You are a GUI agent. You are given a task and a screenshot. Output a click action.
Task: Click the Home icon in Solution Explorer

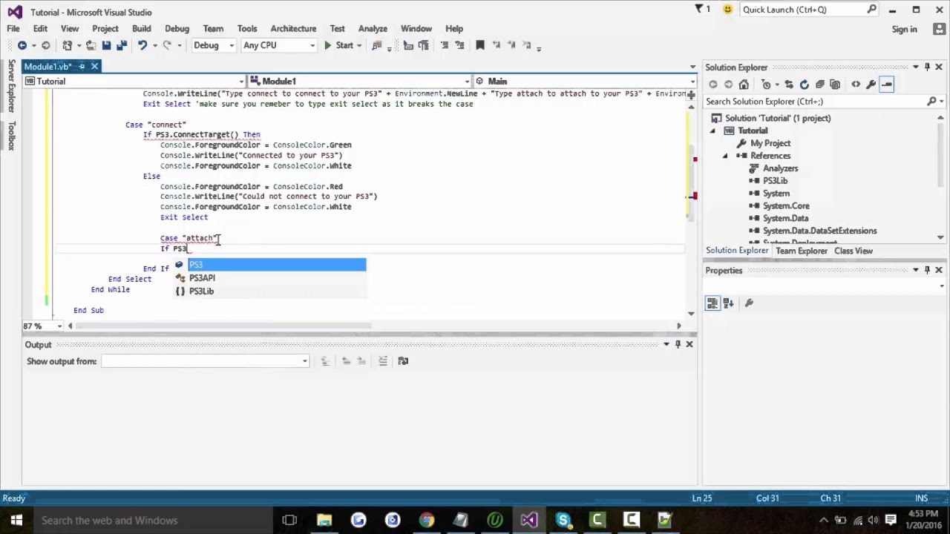tap(744, 85)
